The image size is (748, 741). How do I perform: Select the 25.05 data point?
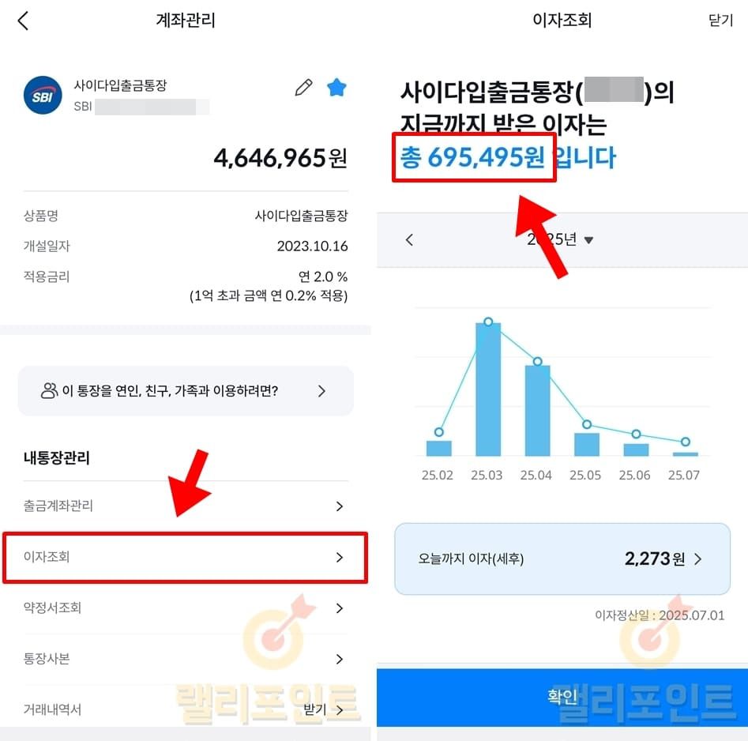coord(587,424)
